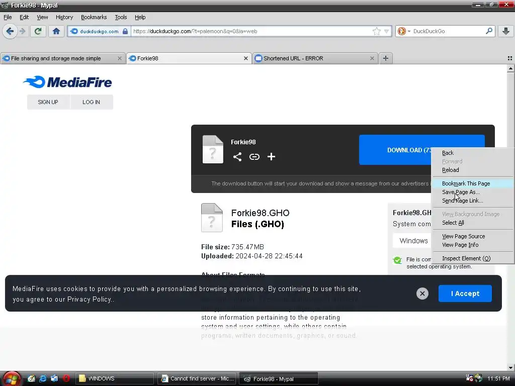Click the copy link chain icon
Viewport: 515px width, 386px height.
[x=254, y=157]
